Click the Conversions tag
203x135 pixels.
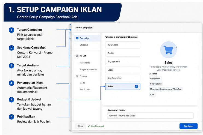(x=155, y=79)
